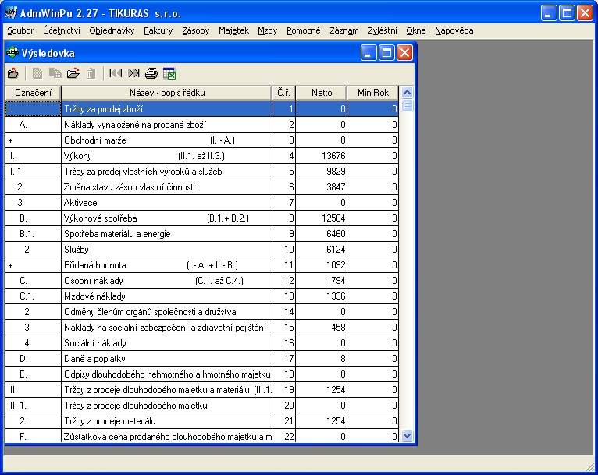Click the greyed delete trash icon
The width and height of the screenshot is (598, 475).
point(91,73)
